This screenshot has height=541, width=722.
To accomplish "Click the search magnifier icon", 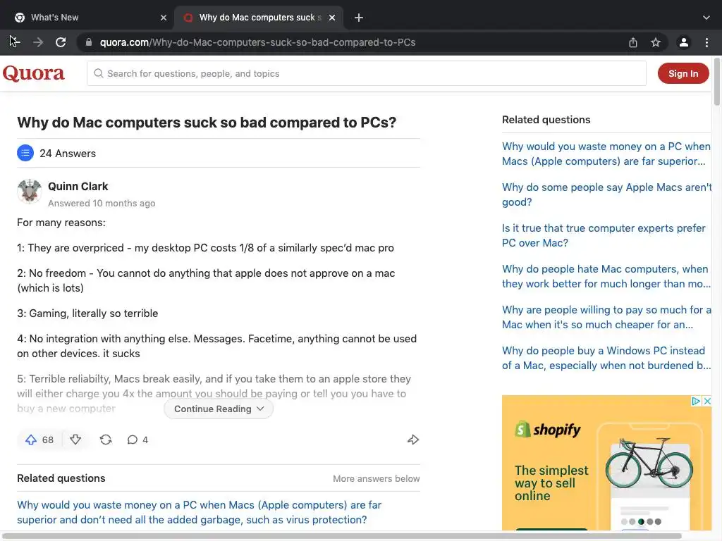I will [x=99, y=73].
